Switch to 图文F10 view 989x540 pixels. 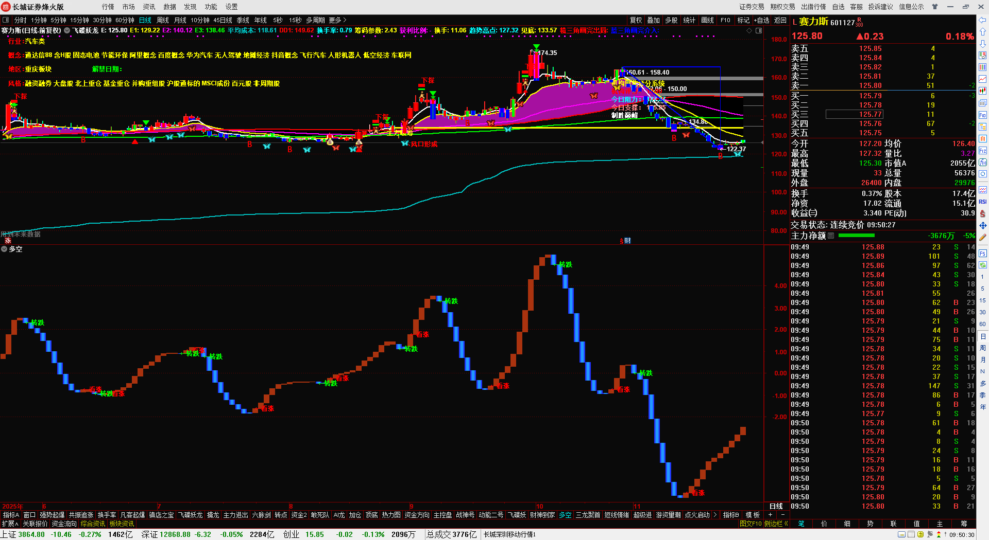751,524
